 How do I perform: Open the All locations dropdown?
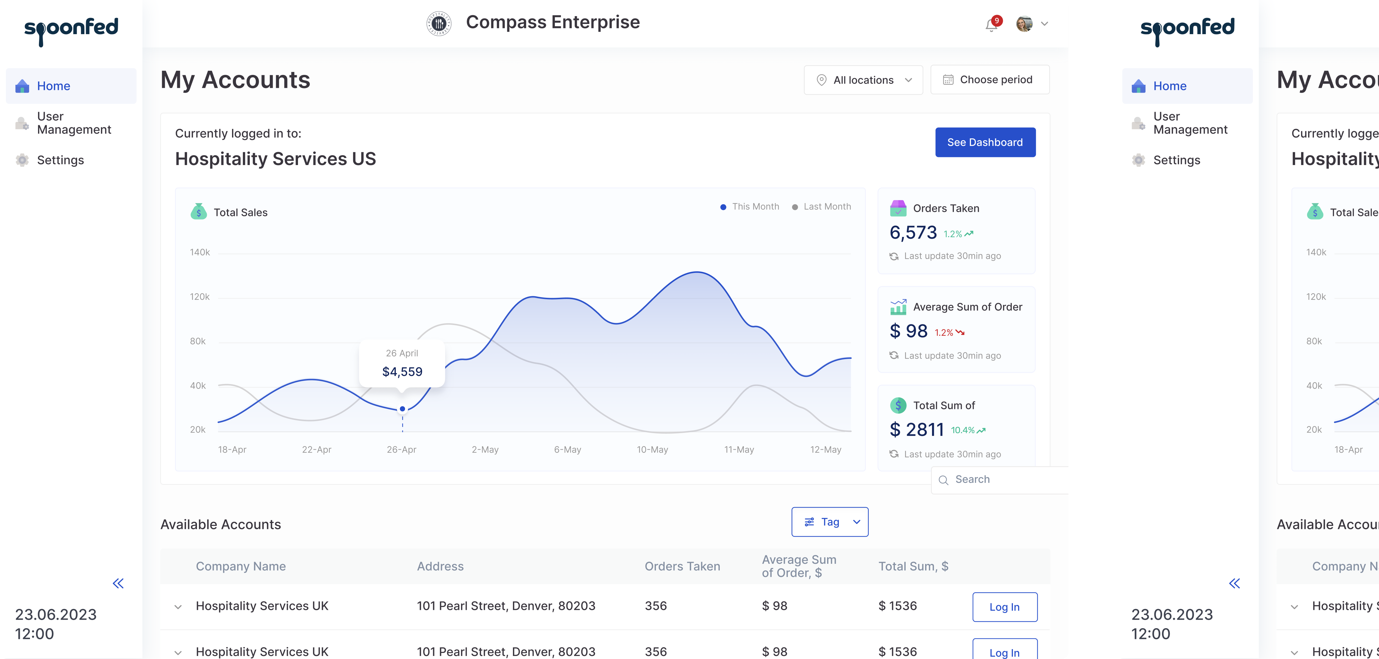pos(863,80)
